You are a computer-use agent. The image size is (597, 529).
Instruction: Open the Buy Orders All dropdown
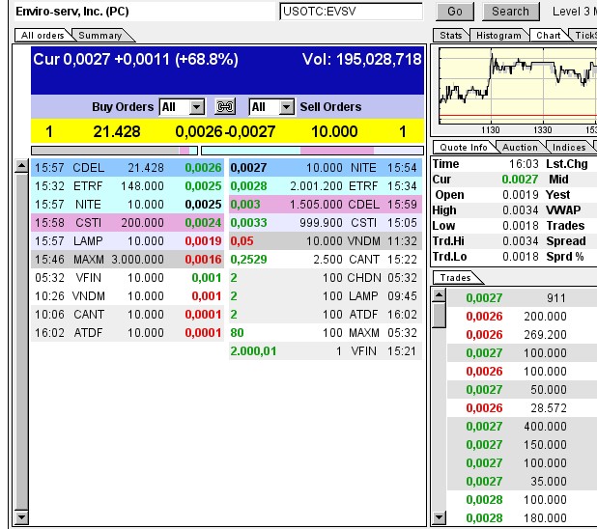click(x=182, y=107)
